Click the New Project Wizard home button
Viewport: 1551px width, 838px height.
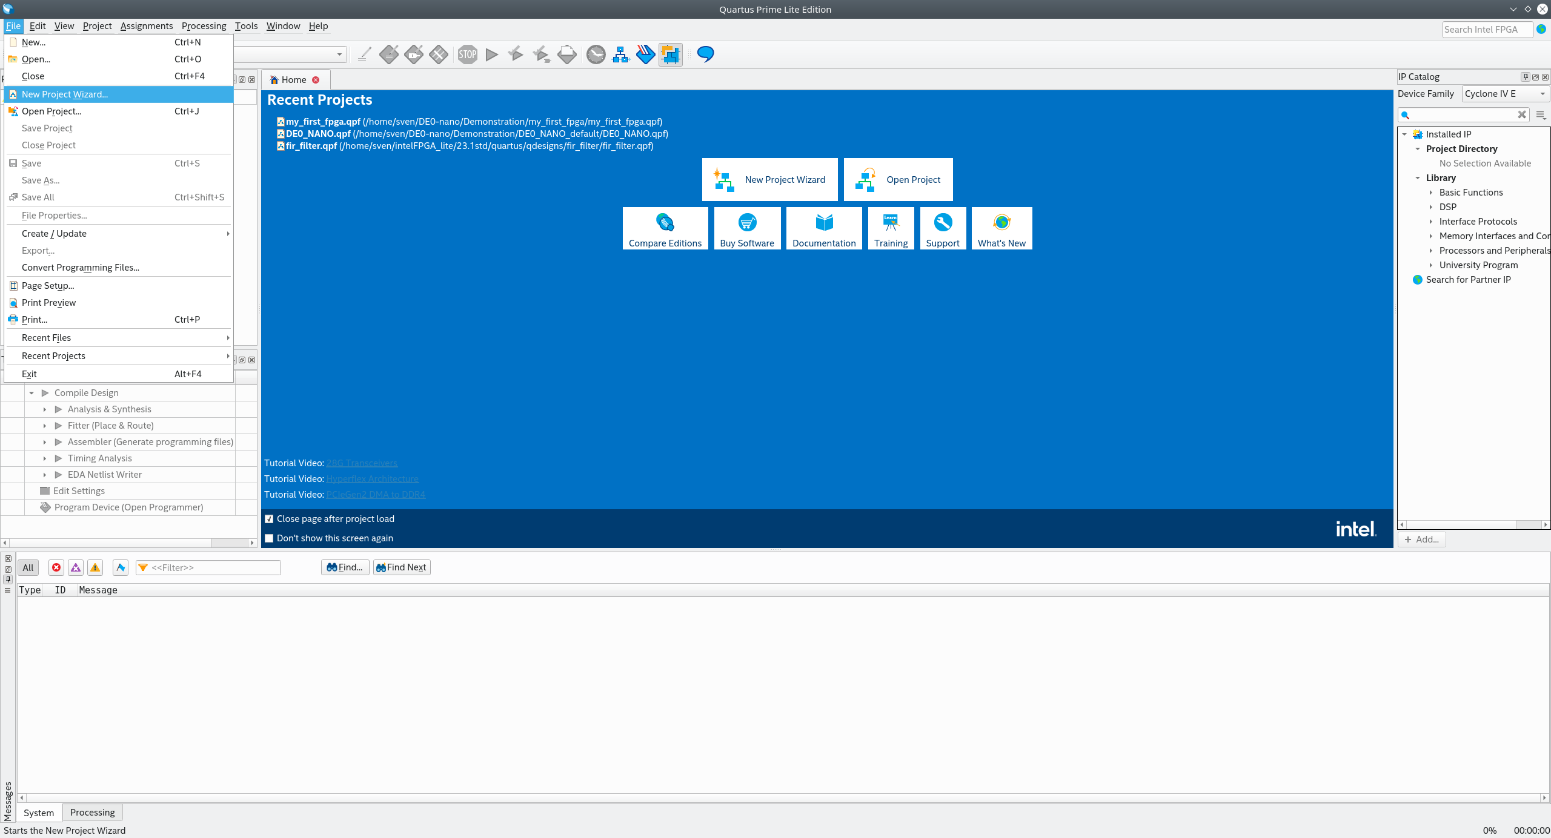click(769, 180)
